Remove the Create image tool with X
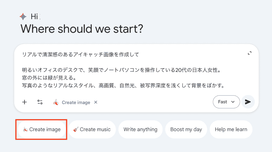The height and width of the screenshot is (152, 272). 96,102
